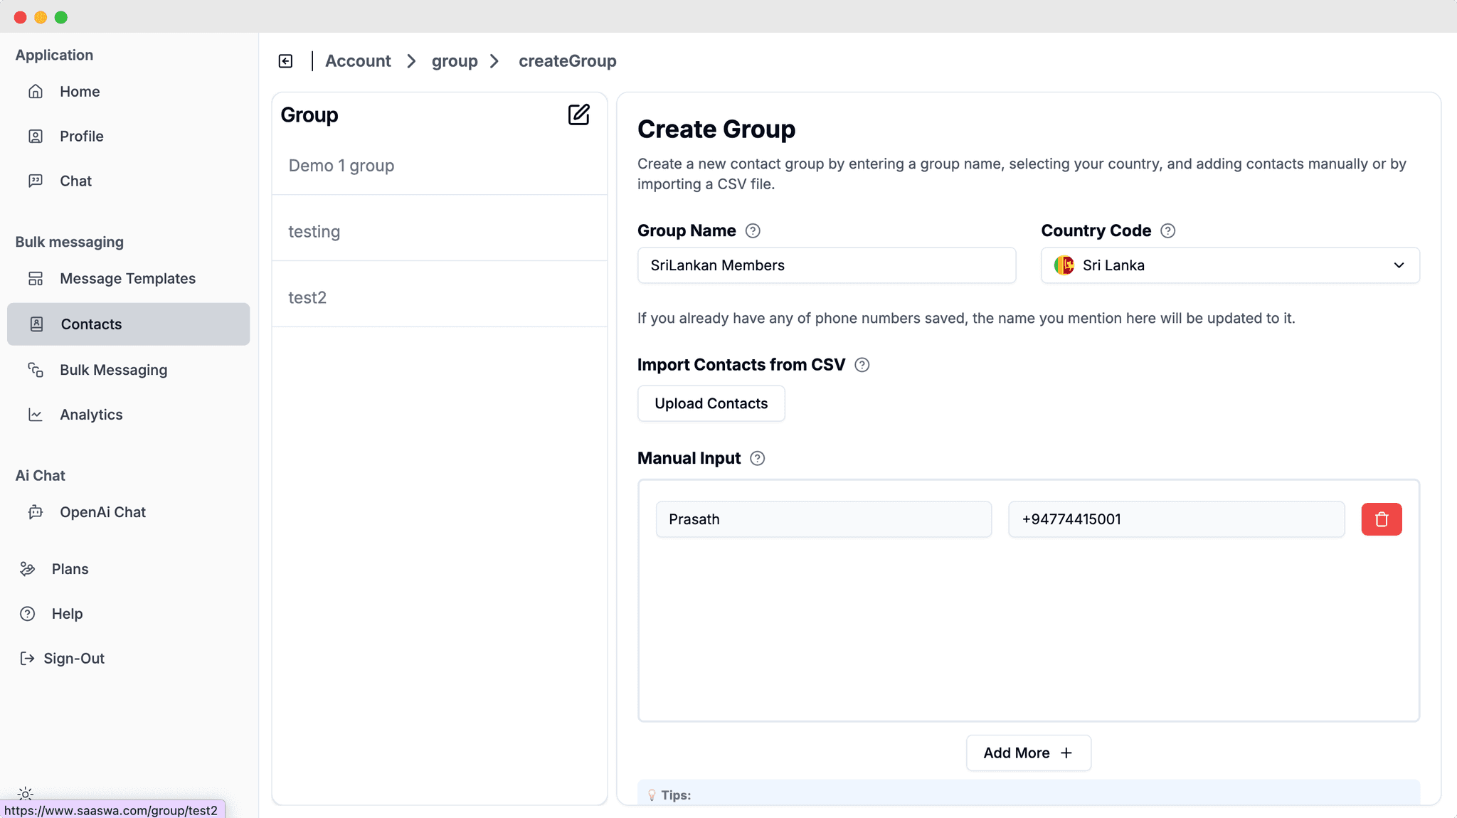The height and width of the screenshot is (818, 1457).
Task: Click the edit pencil icon in Group panel
Action: click(x=580, y=115)
